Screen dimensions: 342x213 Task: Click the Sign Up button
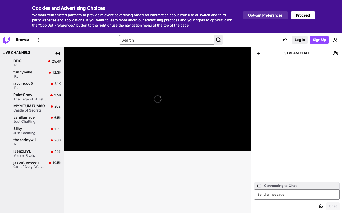pyautogui.click(x=319, y=40)
